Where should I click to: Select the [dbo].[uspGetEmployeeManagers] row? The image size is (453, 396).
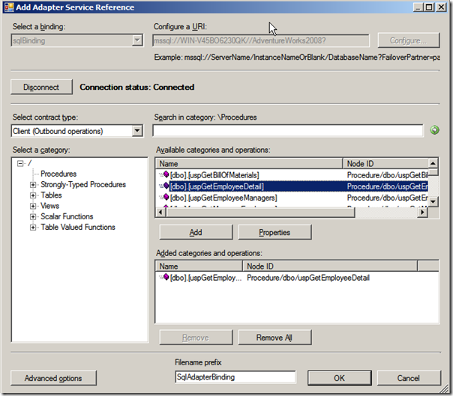[292, 198]
